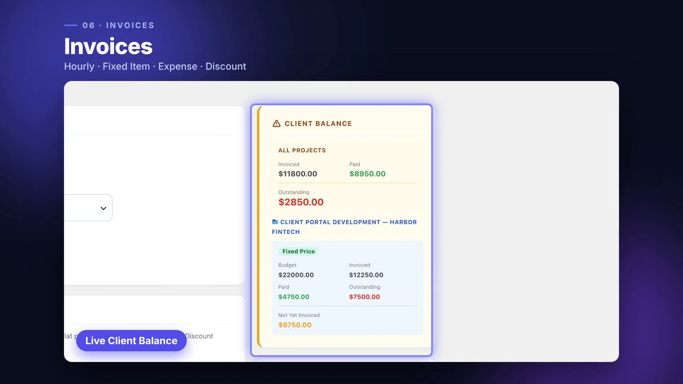The image size is (683, 384).
Task: Click the outstanding total $2850.00
Action: tap(301, 202)
